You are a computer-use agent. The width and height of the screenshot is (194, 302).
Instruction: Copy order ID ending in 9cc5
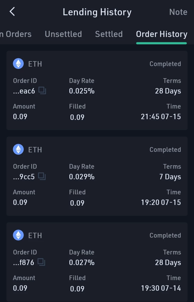pos(42,176)
